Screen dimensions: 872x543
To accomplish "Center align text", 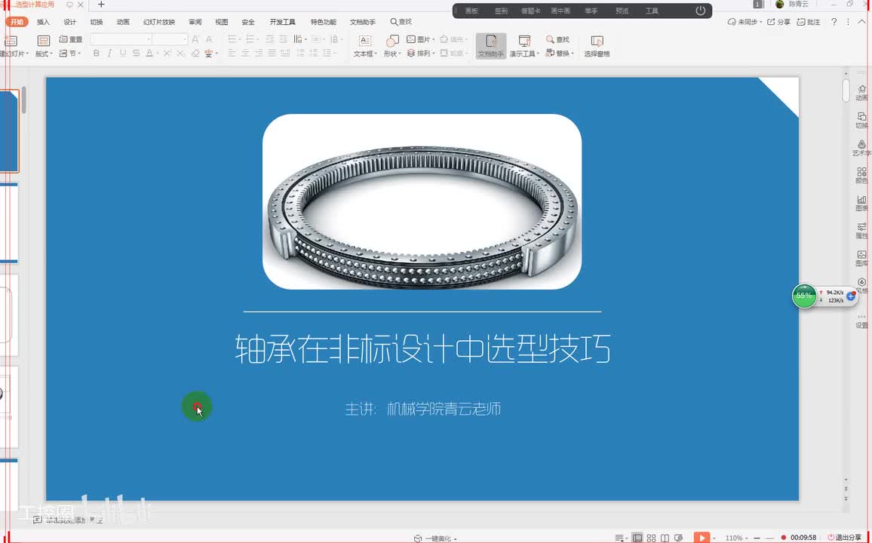I will click(x=246, y=54).
